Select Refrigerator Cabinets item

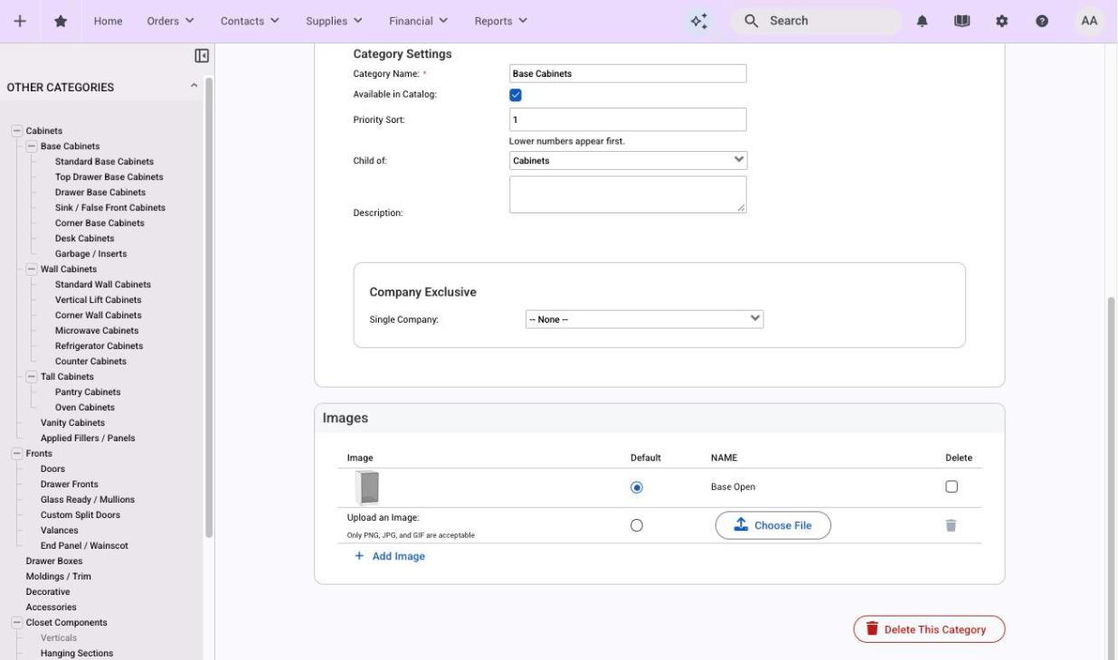(99, 346)
